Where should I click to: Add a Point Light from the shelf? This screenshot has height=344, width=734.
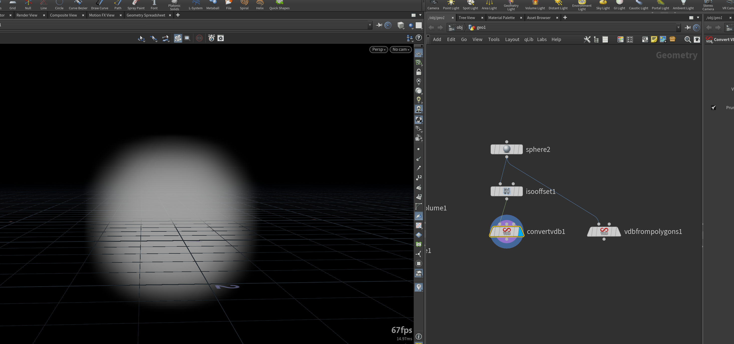[451, 5]
